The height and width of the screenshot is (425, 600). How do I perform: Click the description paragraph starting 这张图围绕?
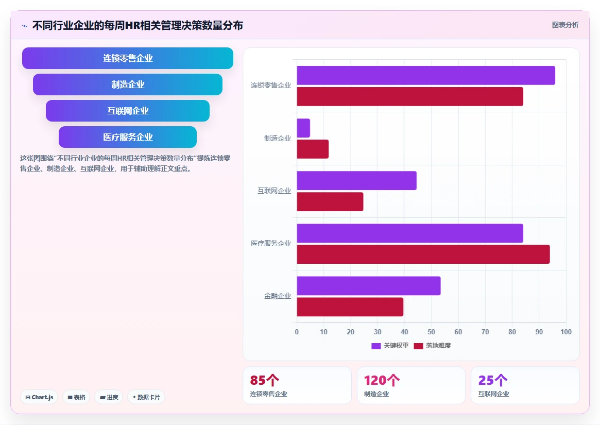[x=125, y=163]
